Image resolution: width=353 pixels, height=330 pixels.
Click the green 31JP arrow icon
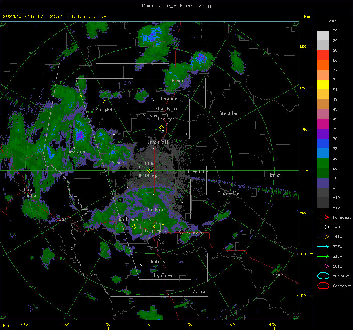pyautogui.click(x=323, y=256)
